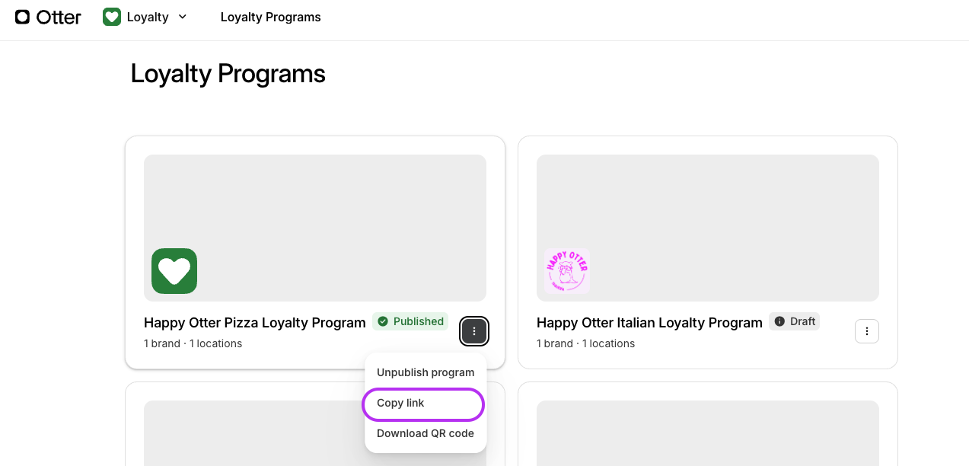969x466 pixels.
Task: Open the Italian program three-dot options menu
Action: coord(867,331)
